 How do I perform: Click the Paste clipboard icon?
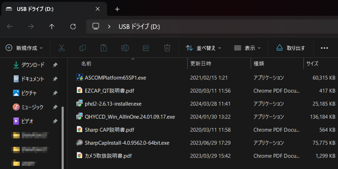point(104,48)
